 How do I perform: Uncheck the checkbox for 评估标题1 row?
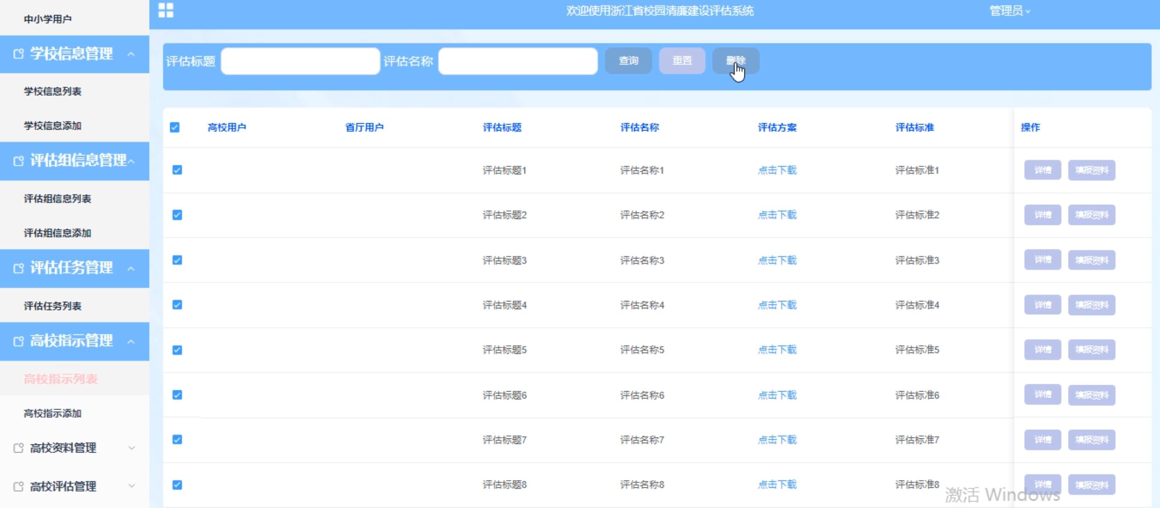coord(177,170)
